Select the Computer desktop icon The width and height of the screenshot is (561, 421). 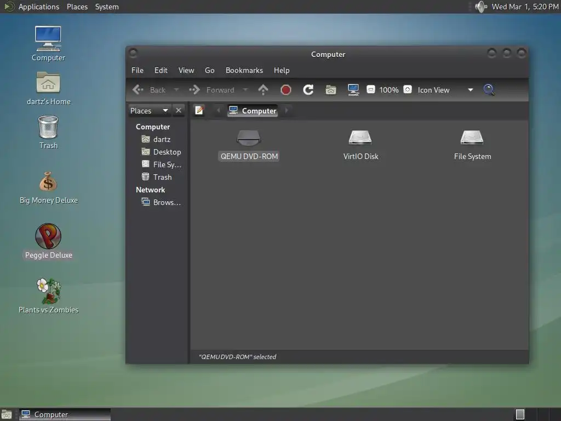point(48,44)
